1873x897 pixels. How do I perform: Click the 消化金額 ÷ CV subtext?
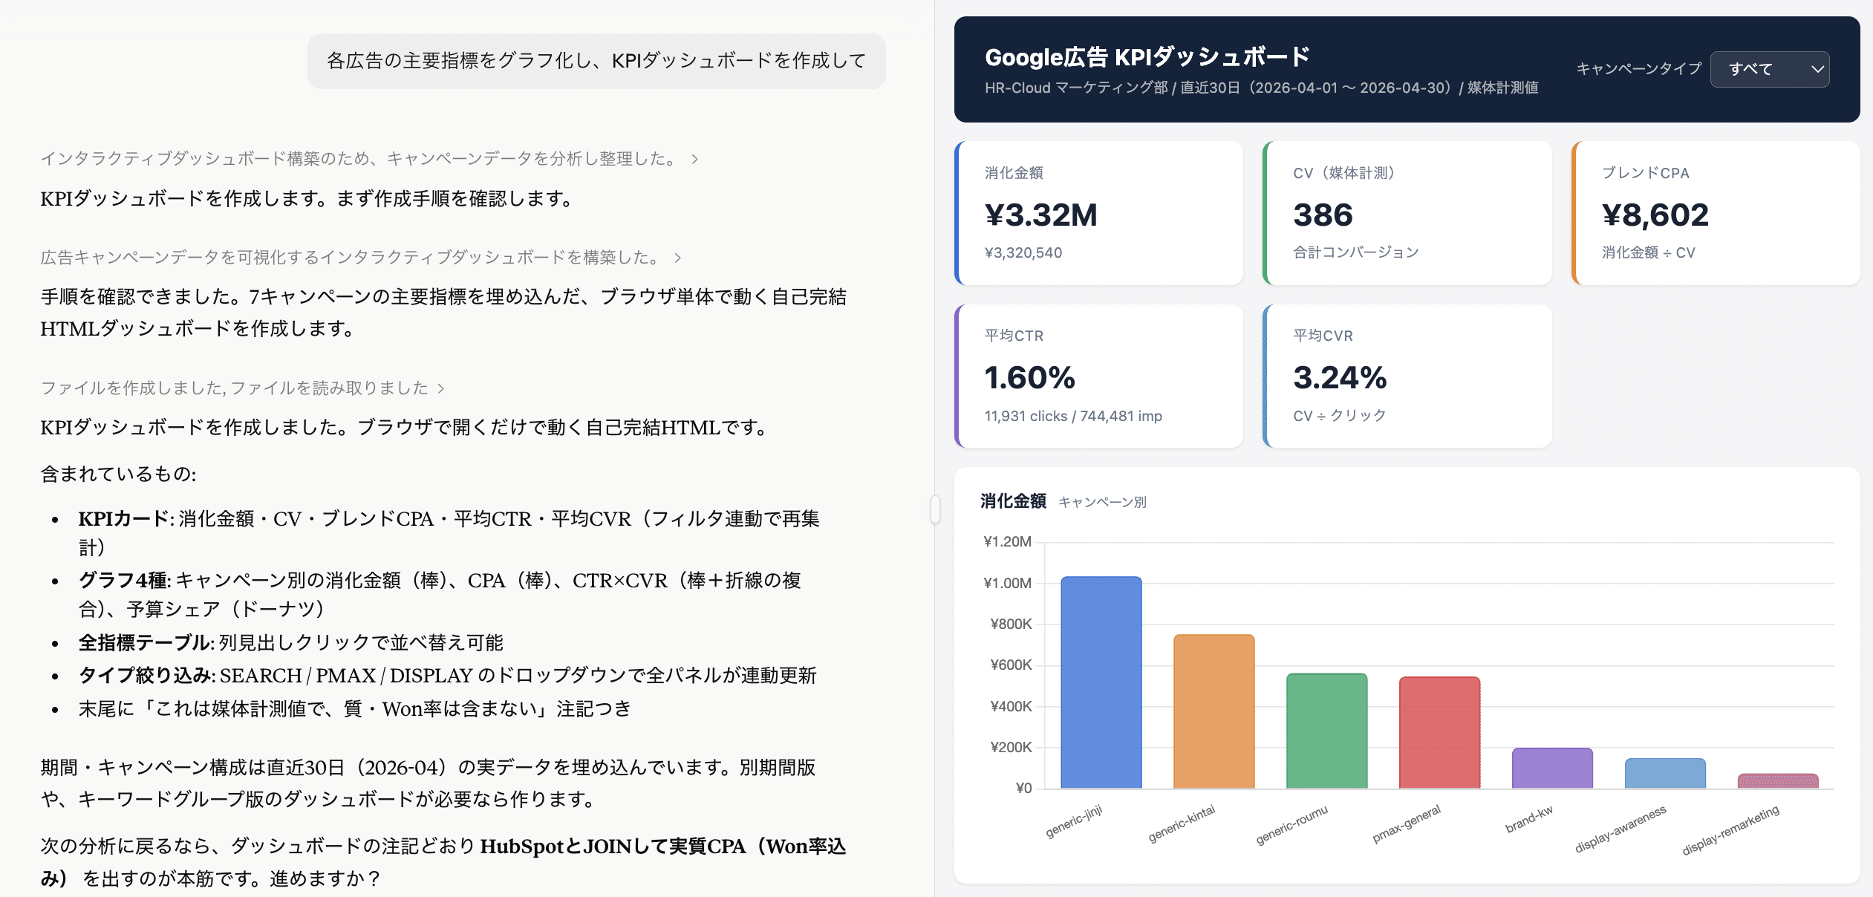(x=1649, y=252)
